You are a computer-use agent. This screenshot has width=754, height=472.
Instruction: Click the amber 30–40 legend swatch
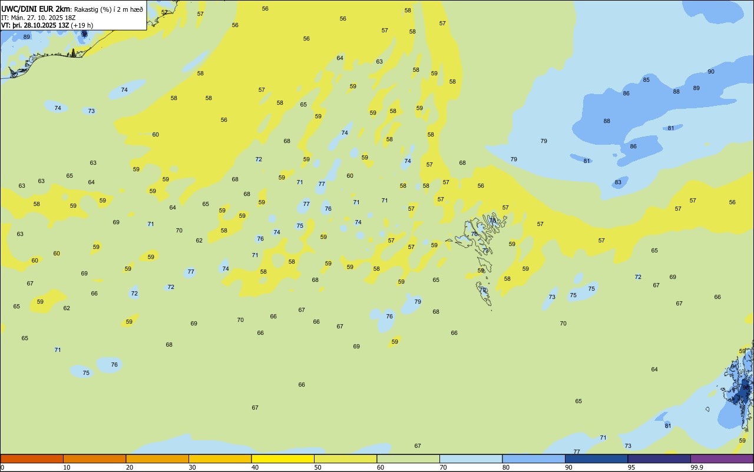click(x=220, y=458)
